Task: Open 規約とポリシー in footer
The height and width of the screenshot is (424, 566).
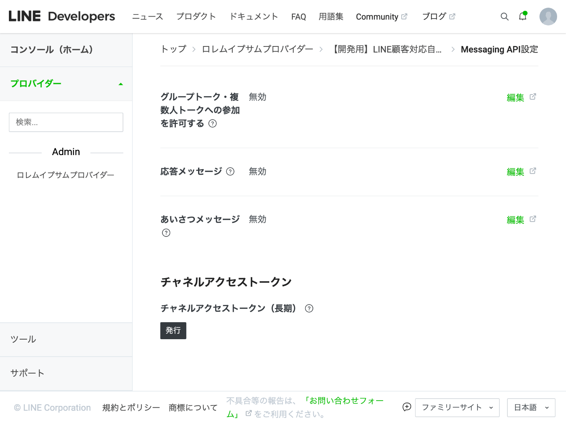Action: [131, 408]
